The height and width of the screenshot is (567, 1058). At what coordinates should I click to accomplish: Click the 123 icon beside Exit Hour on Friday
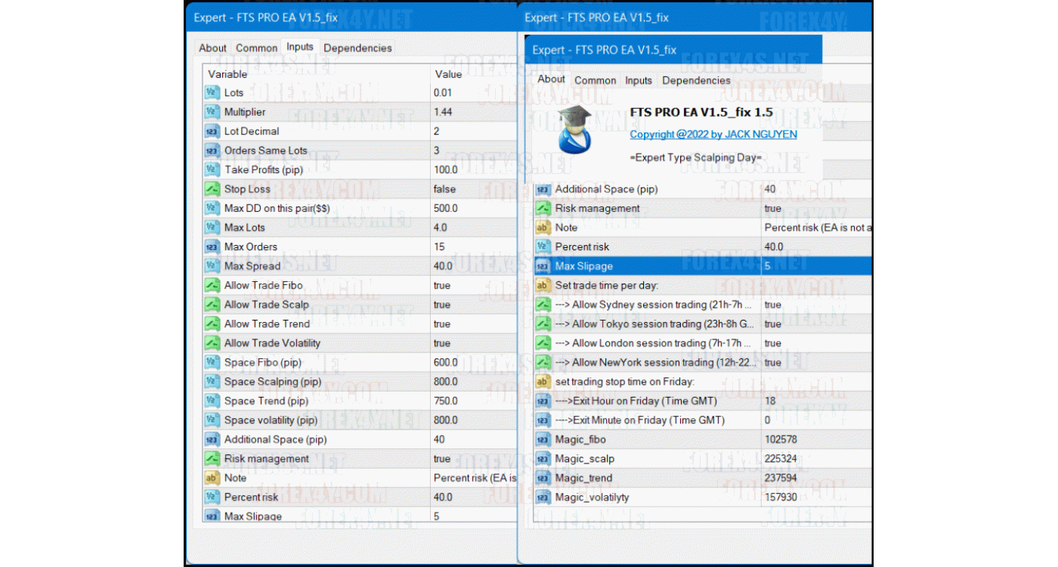click(542, 401)
